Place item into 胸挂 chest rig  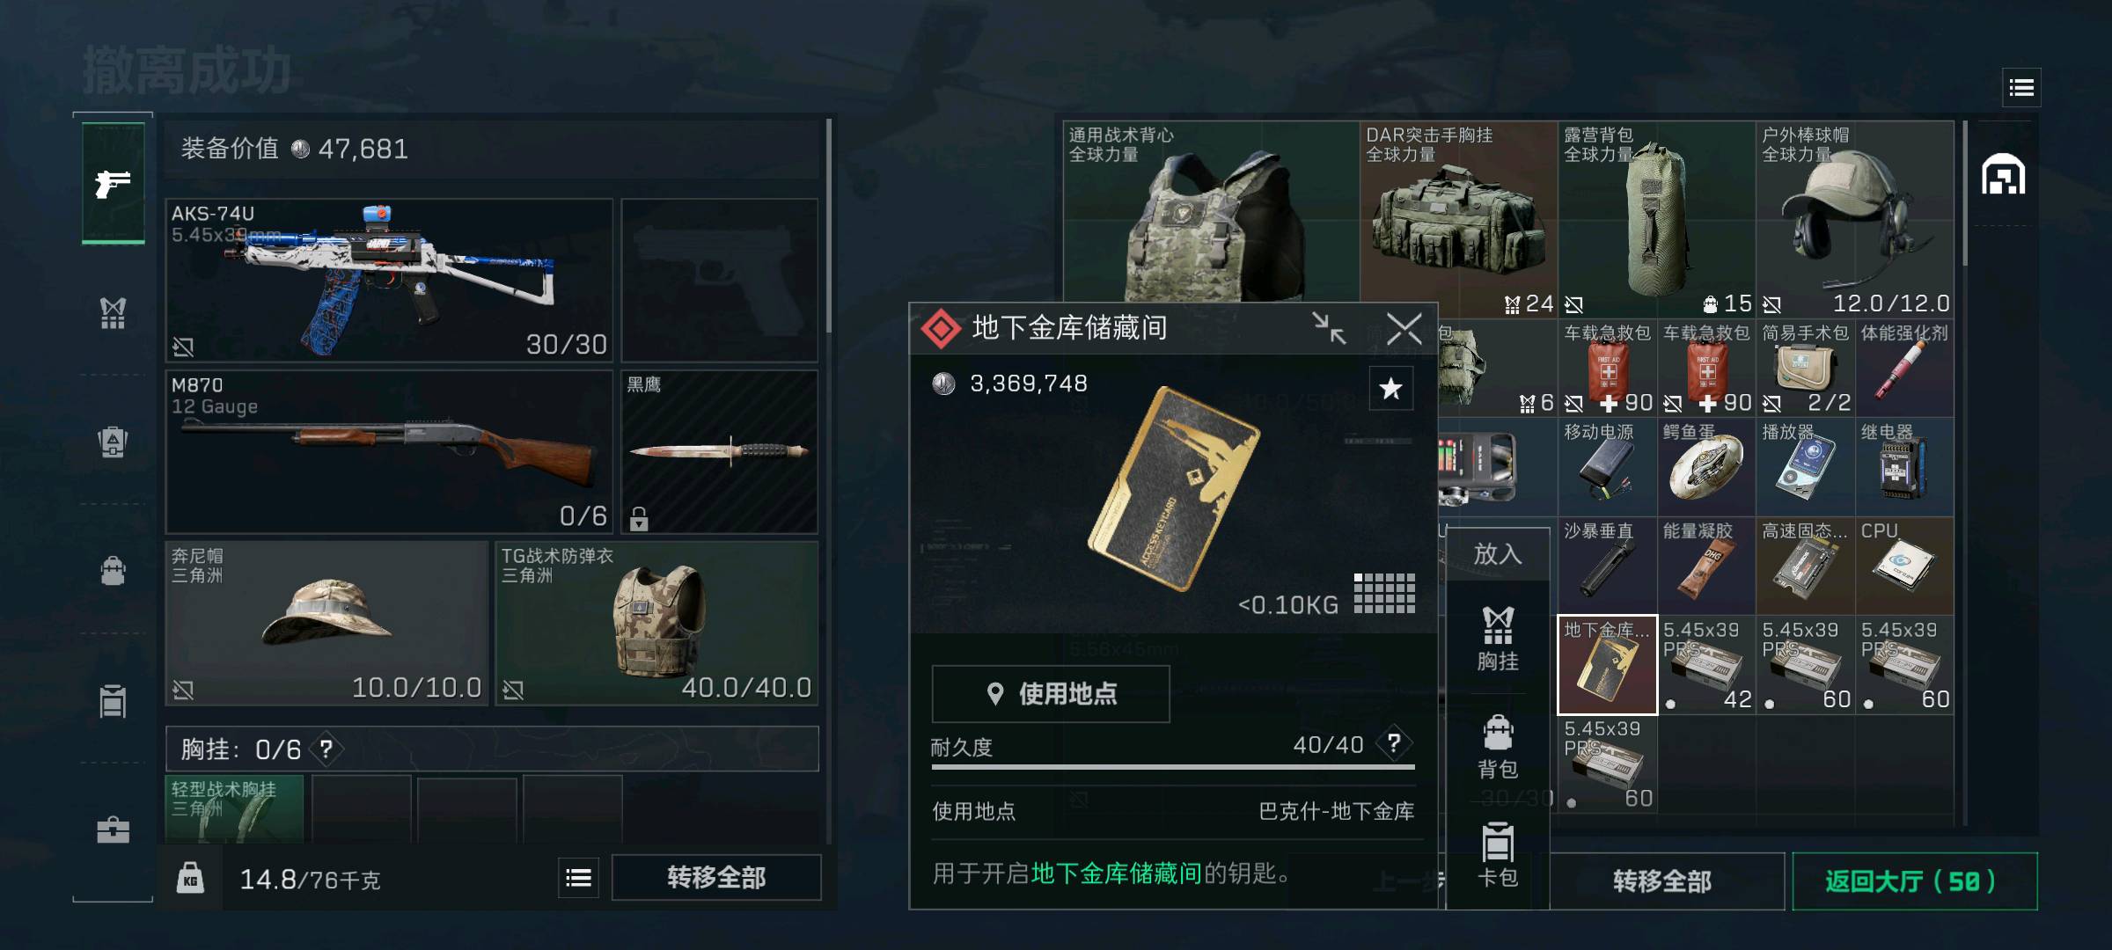[1497, 639]
